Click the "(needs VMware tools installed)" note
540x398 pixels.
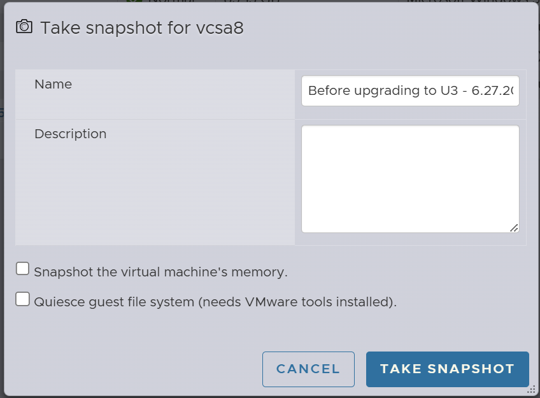coord(297,302)
